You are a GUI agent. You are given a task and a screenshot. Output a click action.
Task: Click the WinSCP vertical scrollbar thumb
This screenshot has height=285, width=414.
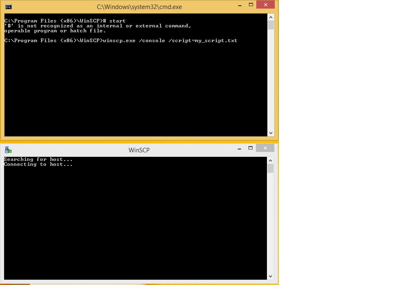270,168
